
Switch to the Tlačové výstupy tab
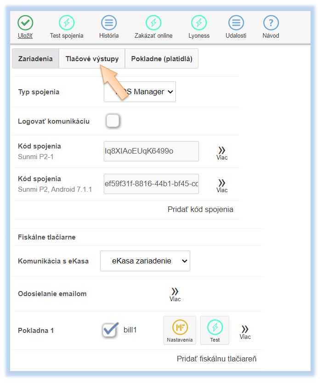pos(92,59)
